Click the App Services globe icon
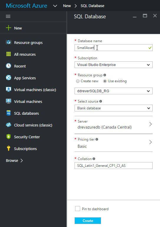The height and width of the screenshot is (227, 160). point(9,78)
